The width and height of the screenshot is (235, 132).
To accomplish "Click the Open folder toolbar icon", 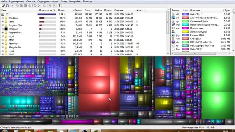I will [x=3, y=5].
